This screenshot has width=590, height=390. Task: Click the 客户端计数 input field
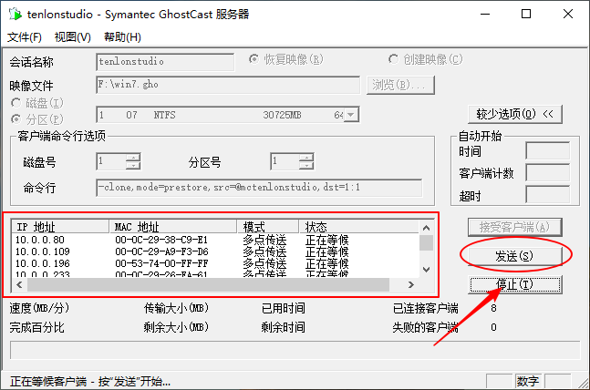click(547, 172)
